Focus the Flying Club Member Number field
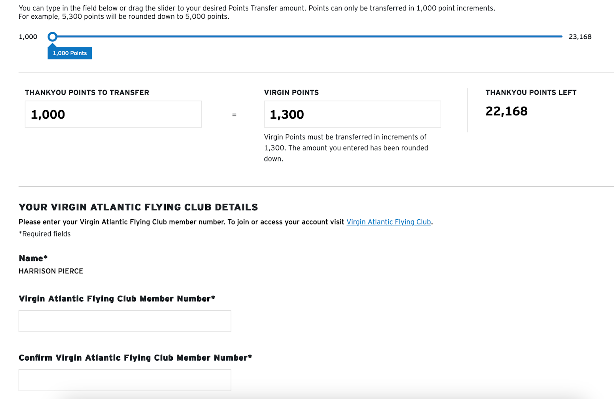The image size is (614, 399). 125,321
